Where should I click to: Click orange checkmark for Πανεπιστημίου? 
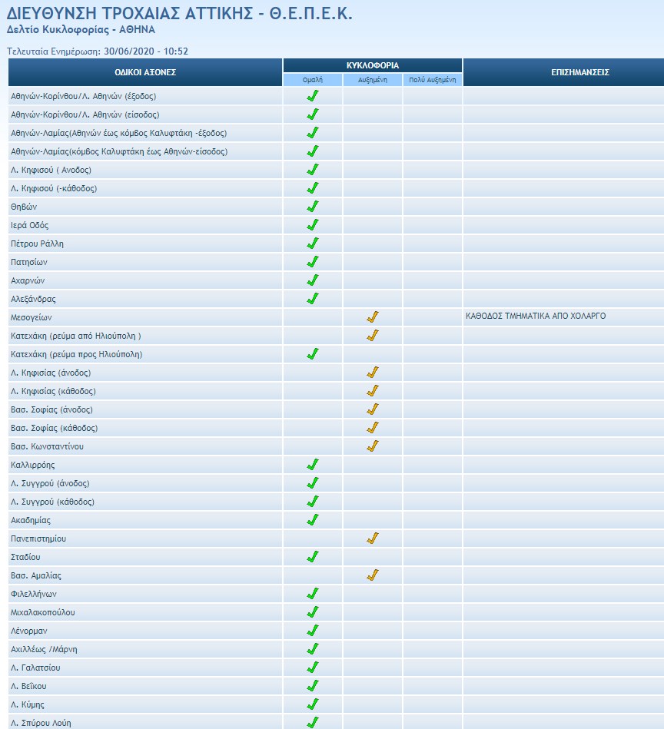click(x=373, y=538)
